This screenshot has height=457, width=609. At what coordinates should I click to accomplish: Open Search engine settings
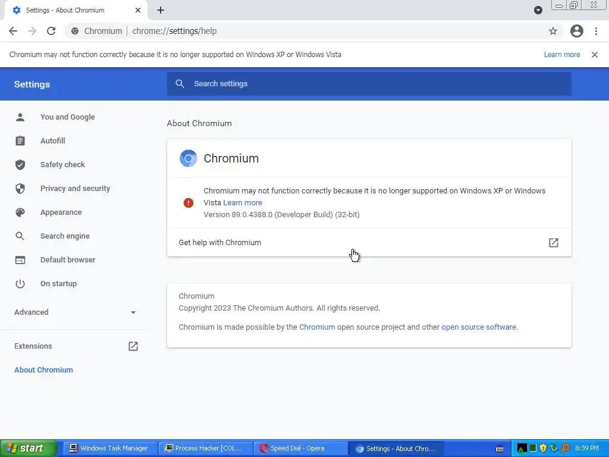(x=65, y=236)
